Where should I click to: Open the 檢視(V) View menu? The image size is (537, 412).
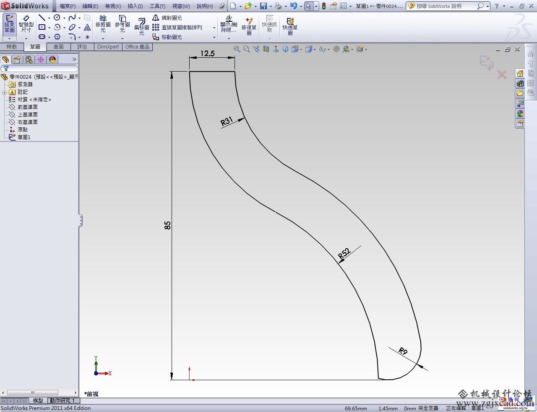click(x=113, y=6)
